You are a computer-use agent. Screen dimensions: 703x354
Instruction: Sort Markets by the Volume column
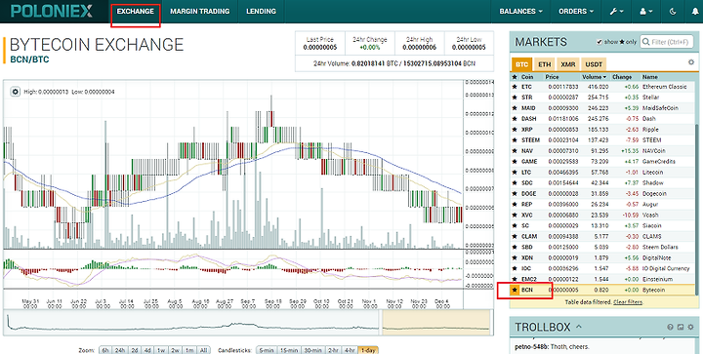click(x=595, y=77)
